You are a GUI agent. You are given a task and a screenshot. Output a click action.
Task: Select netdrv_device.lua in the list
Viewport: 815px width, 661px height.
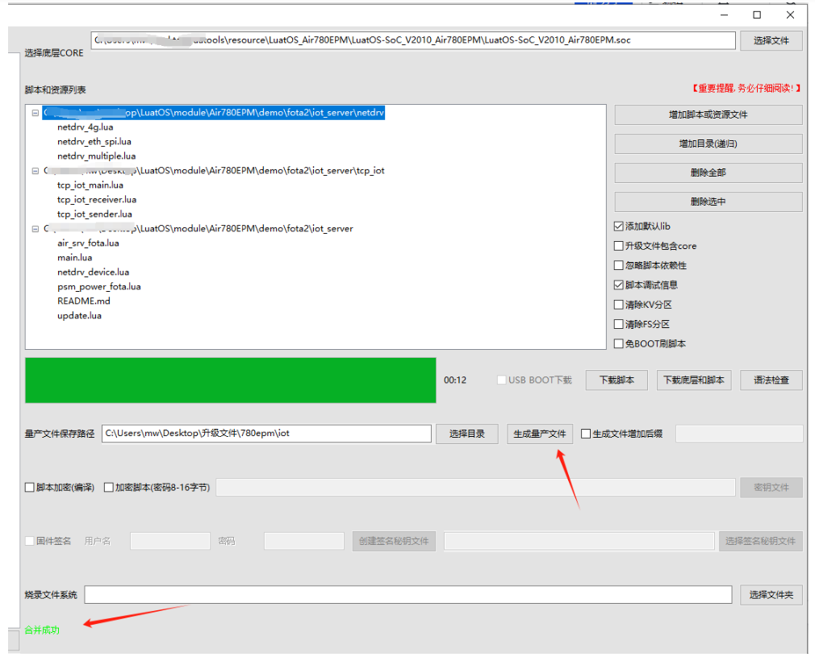coord(93,272)
